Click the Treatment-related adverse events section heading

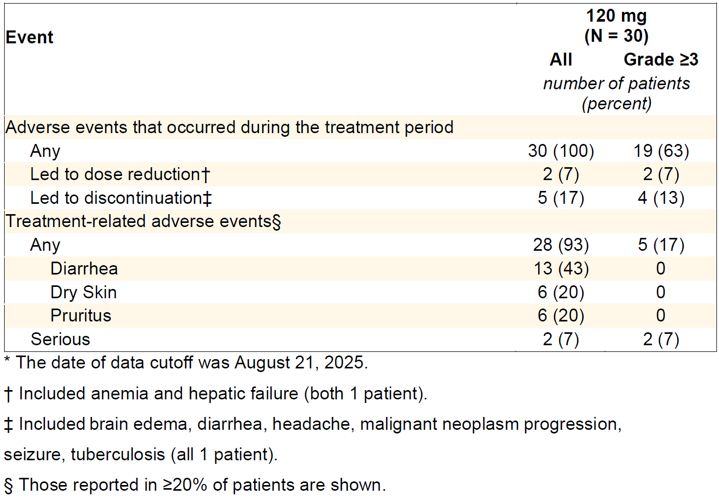(143, 221)
